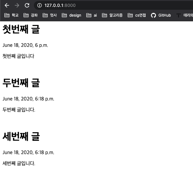
Task: Click the date under the 두번째 글 heading
Action: [x=28, y=99]
